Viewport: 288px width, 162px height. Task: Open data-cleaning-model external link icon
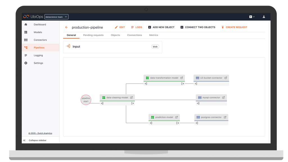coord(132,98)
